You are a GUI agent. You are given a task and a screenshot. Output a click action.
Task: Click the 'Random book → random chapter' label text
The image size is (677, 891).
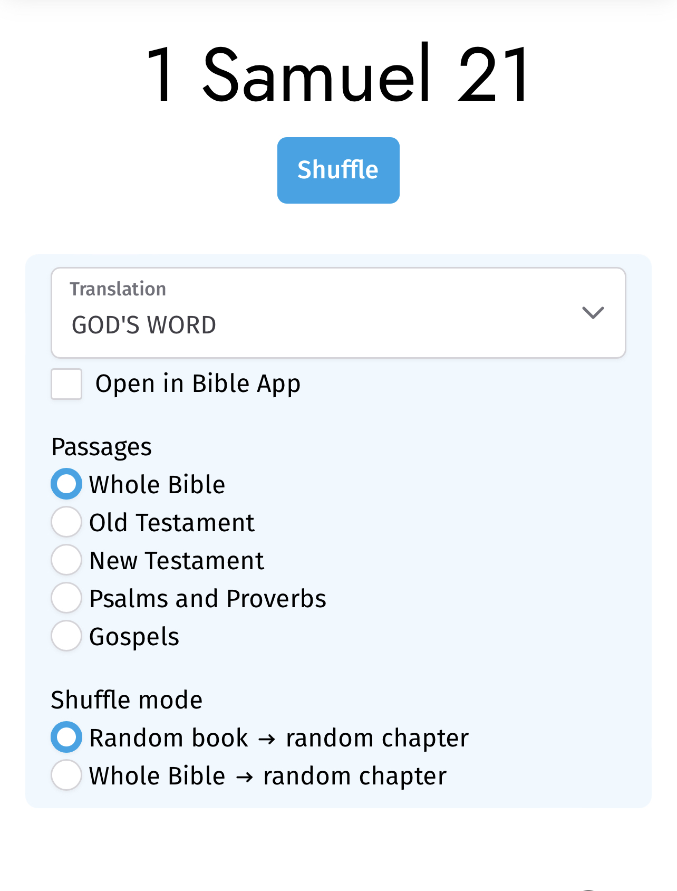click(x=279, y=738)
